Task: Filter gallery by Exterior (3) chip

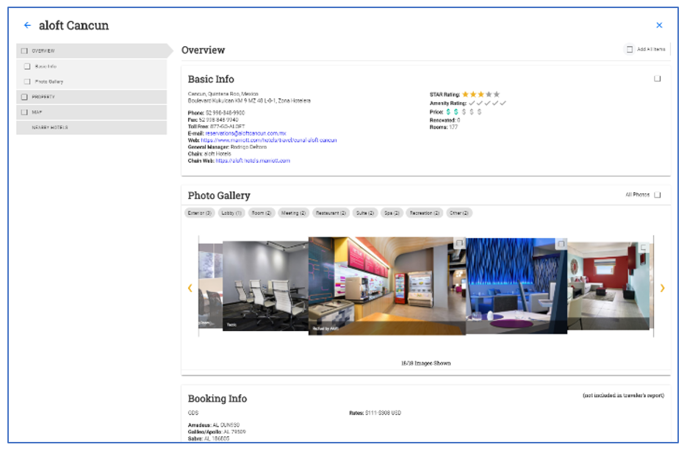Action: pos(199,213)
